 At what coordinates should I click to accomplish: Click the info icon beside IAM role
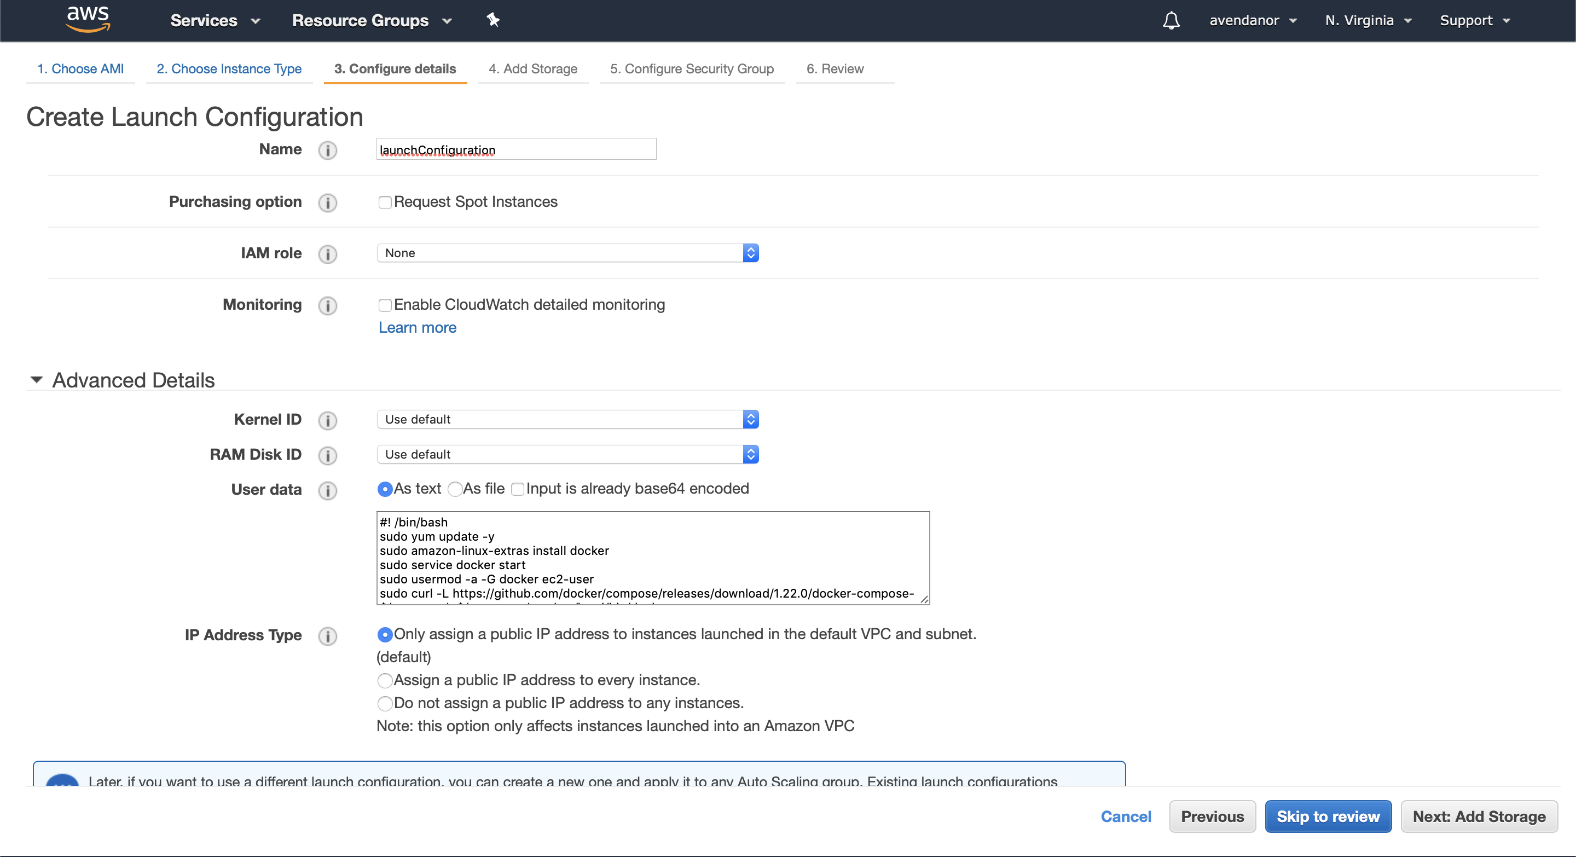(x=327, y=254)
